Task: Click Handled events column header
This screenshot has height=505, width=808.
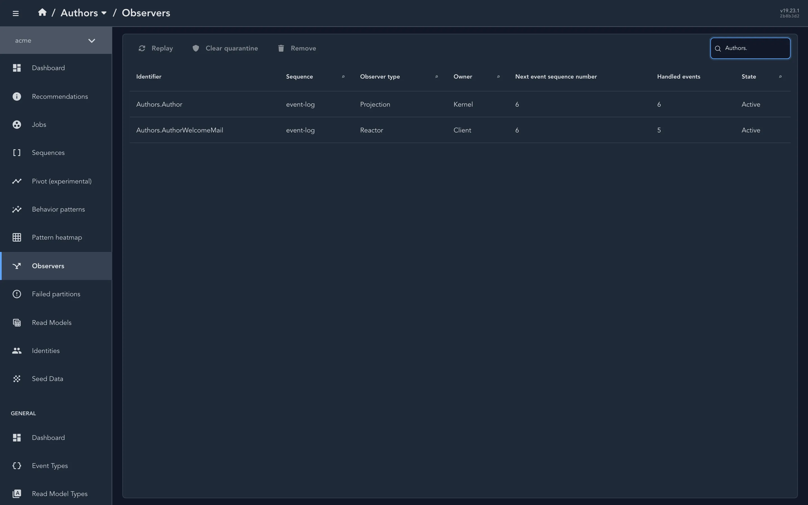Action: pyautogui.click(x=678, y=77)
